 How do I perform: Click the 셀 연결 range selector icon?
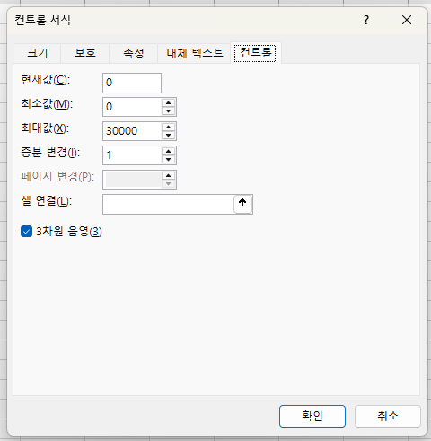(242, 204)
